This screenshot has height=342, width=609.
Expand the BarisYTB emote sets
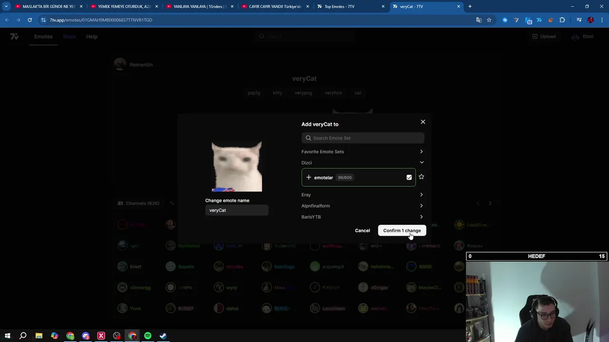(362, 217)
